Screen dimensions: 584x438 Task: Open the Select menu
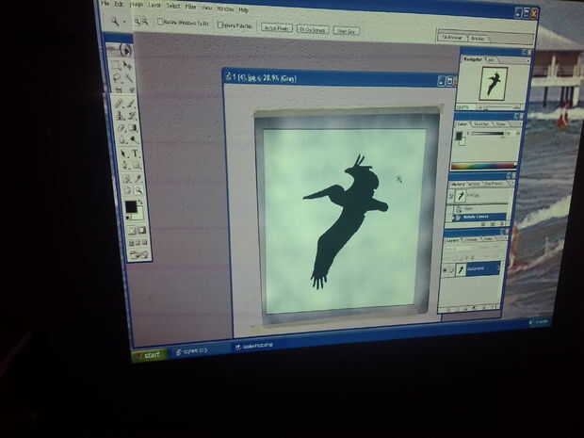(172, 7)
